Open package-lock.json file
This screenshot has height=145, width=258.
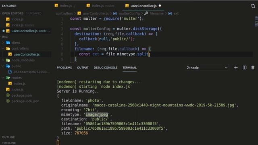point(25,101)
